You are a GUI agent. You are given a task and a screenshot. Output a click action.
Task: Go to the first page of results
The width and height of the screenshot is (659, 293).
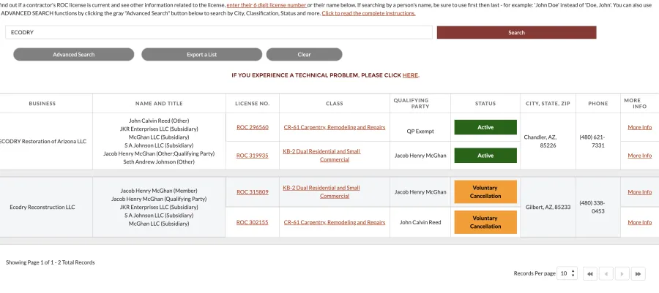pyautogui.click(x=589, y=274)
